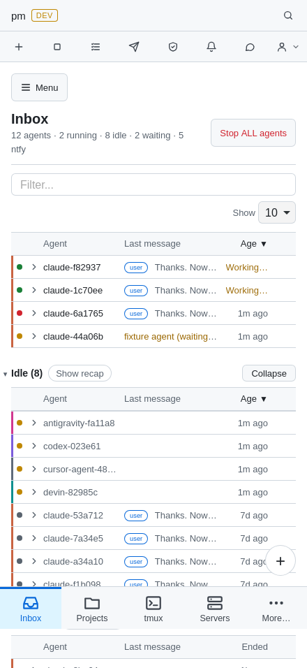Expand row claude-7a34e5
307x668 pixels.
click(x=34, y=538)
